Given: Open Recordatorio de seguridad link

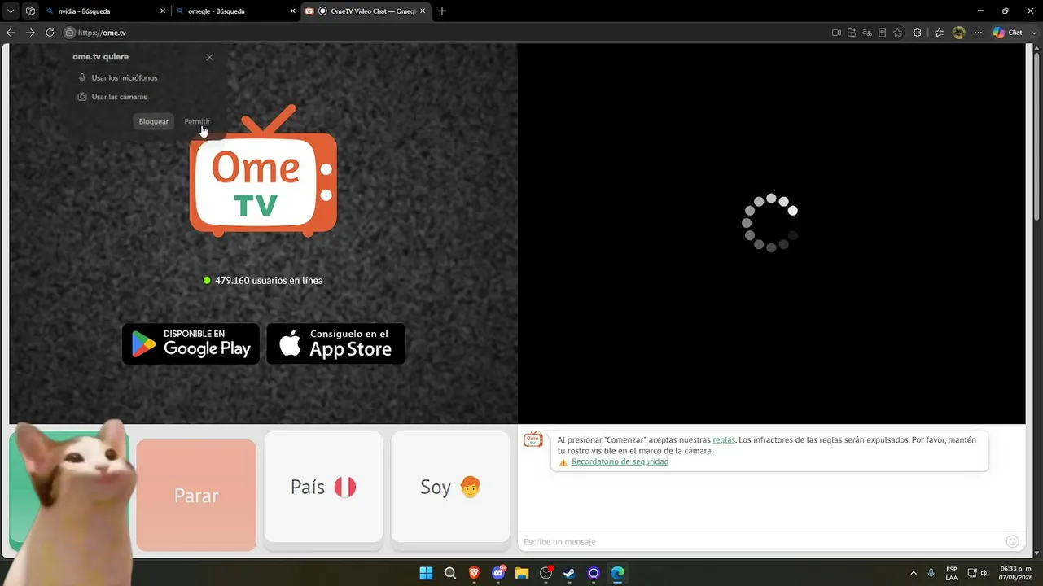Looking at the screenshot, I should point(620,461).
